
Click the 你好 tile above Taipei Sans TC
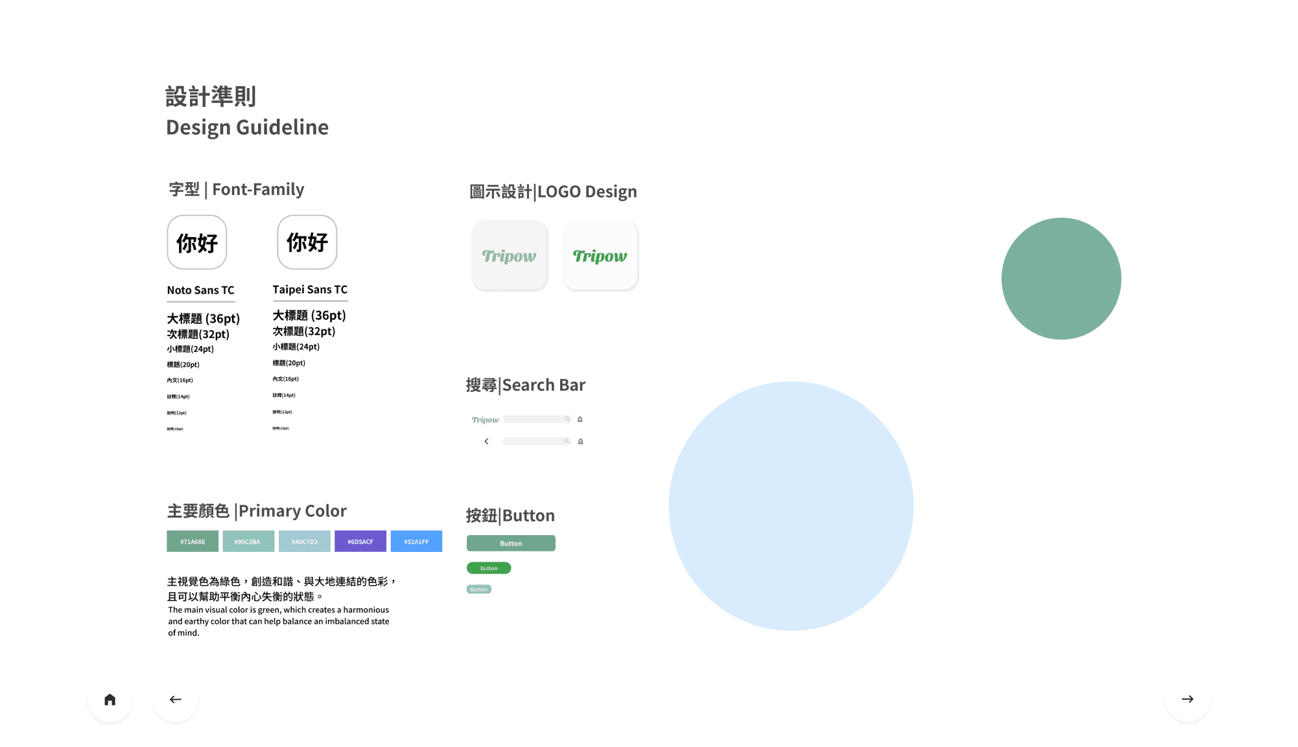coord(307,242)
